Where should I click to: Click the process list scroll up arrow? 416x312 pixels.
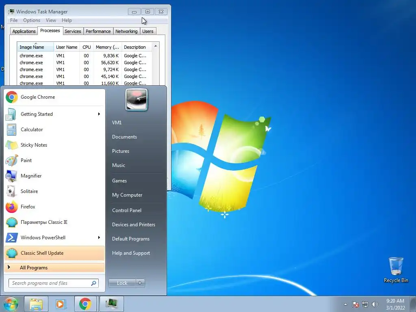click(156, 46)
